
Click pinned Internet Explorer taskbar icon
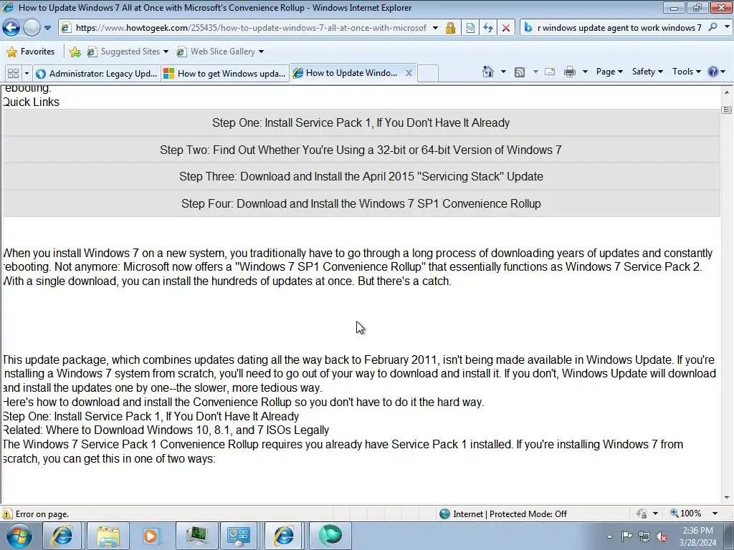(62, 536)
